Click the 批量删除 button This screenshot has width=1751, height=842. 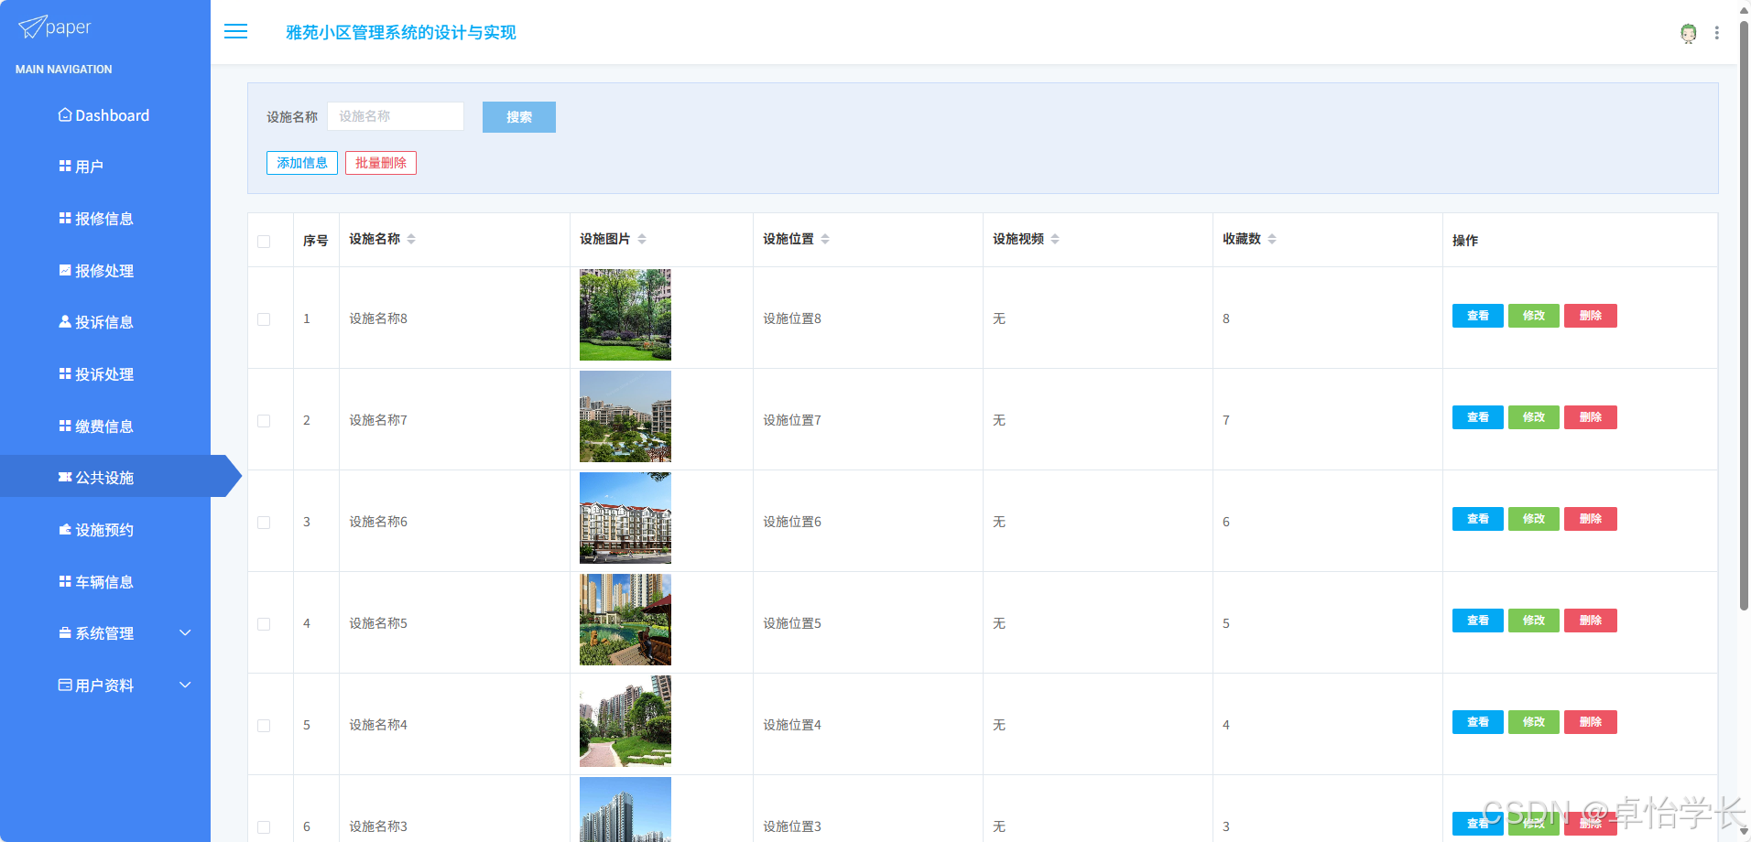[381, 163]
